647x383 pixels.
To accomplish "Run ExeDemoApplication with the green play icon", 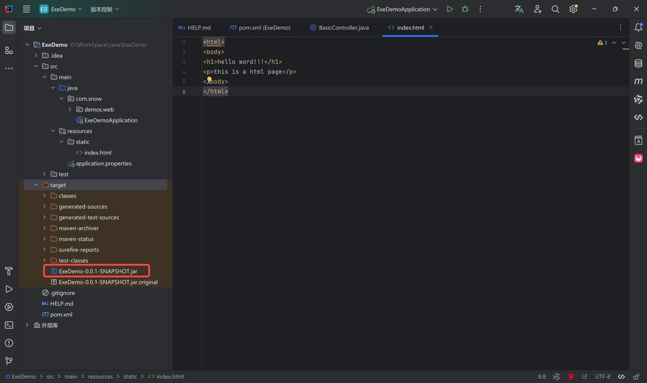I will pyautogui.click(x=449, y=9).
